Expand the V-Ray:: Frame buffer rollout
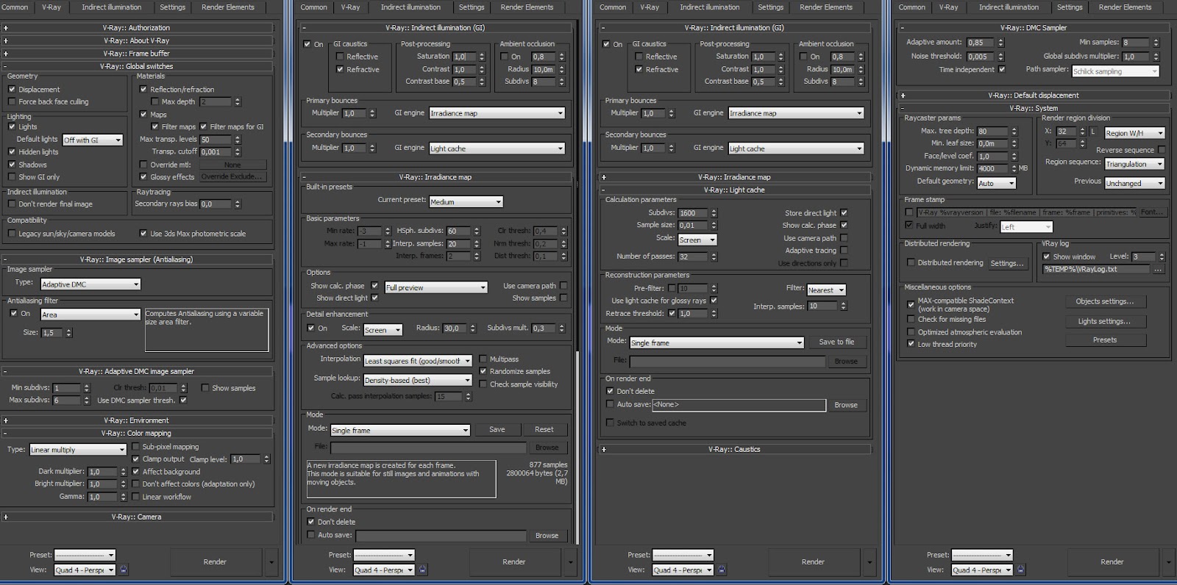The height and width of the screenshot is (585, 1177). pyautogui.click(x=137, y=54)
